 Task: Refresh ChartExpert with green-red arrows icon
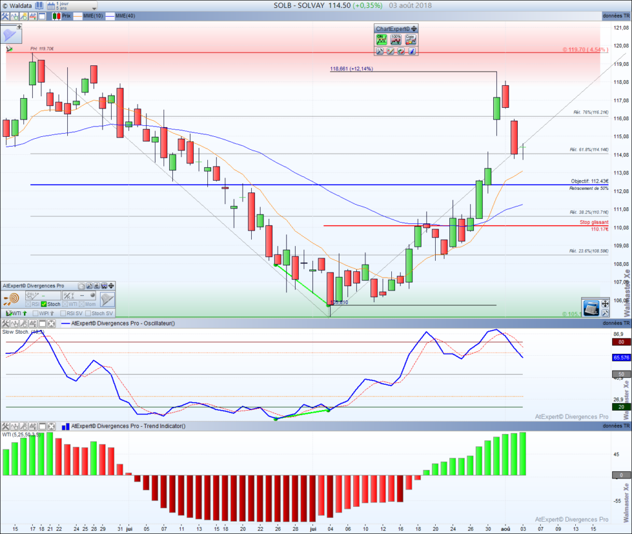401,51
